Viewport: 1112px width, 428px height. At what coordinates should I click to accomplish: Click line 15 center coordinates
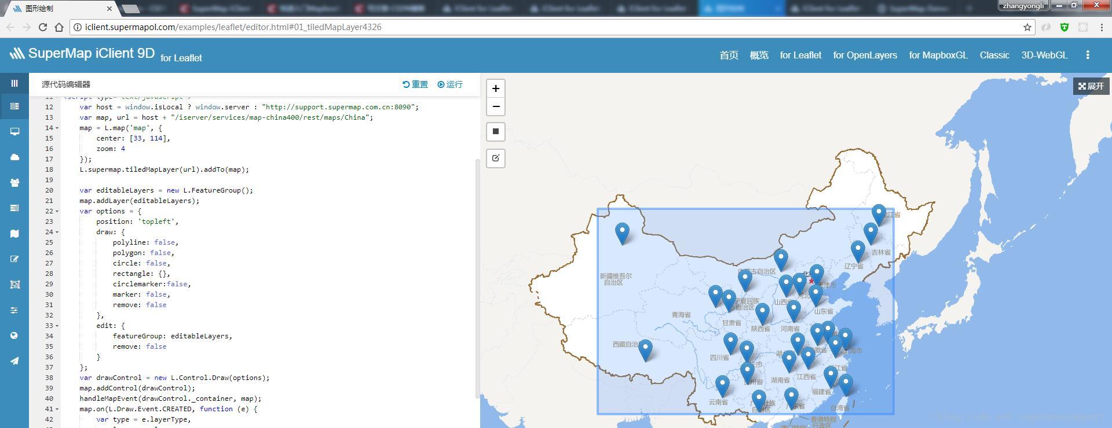click(133, 138)
